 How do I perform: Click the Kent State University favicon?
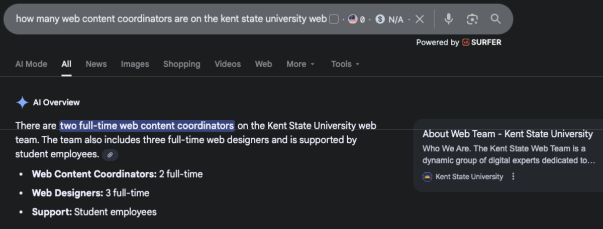[427, 176]
